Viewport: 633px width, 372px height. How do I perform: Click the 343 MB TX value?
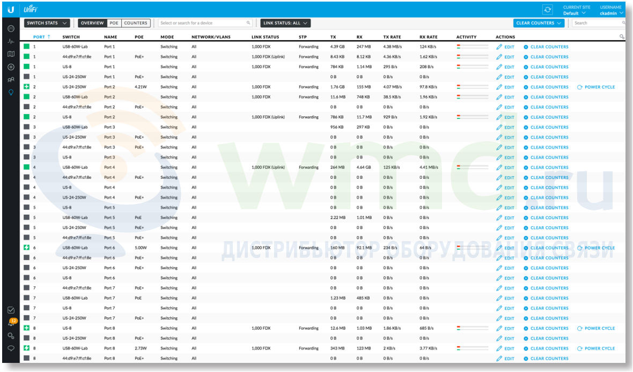(337, 348)
